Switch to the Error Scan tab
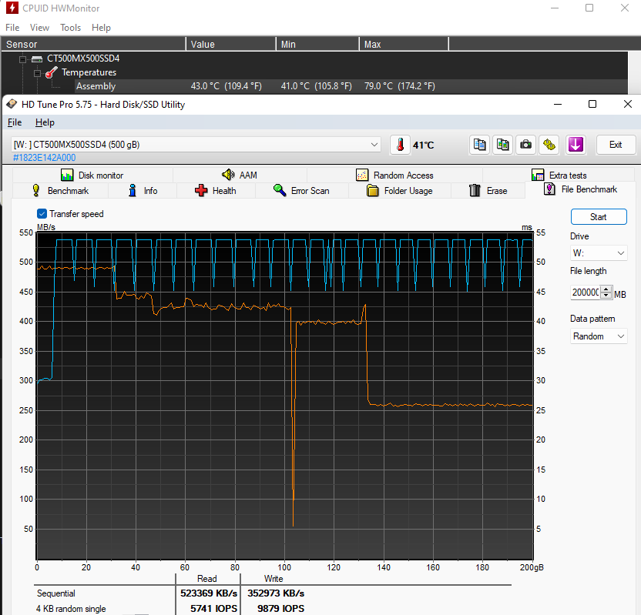This screenshot has width=641, height=615. point(302,191)
